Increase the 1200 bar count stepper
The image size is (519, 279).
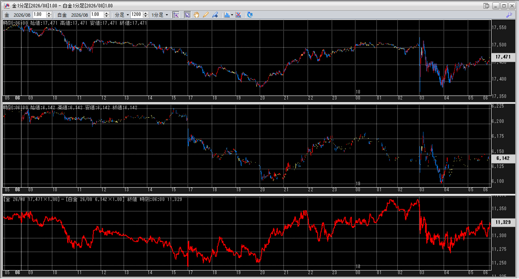pyautogui.click(x=146, y=13)
